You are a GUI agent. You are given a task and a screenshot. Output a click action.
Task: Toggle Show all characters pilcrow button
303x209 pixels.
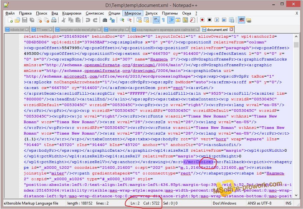tap(163, 20)
